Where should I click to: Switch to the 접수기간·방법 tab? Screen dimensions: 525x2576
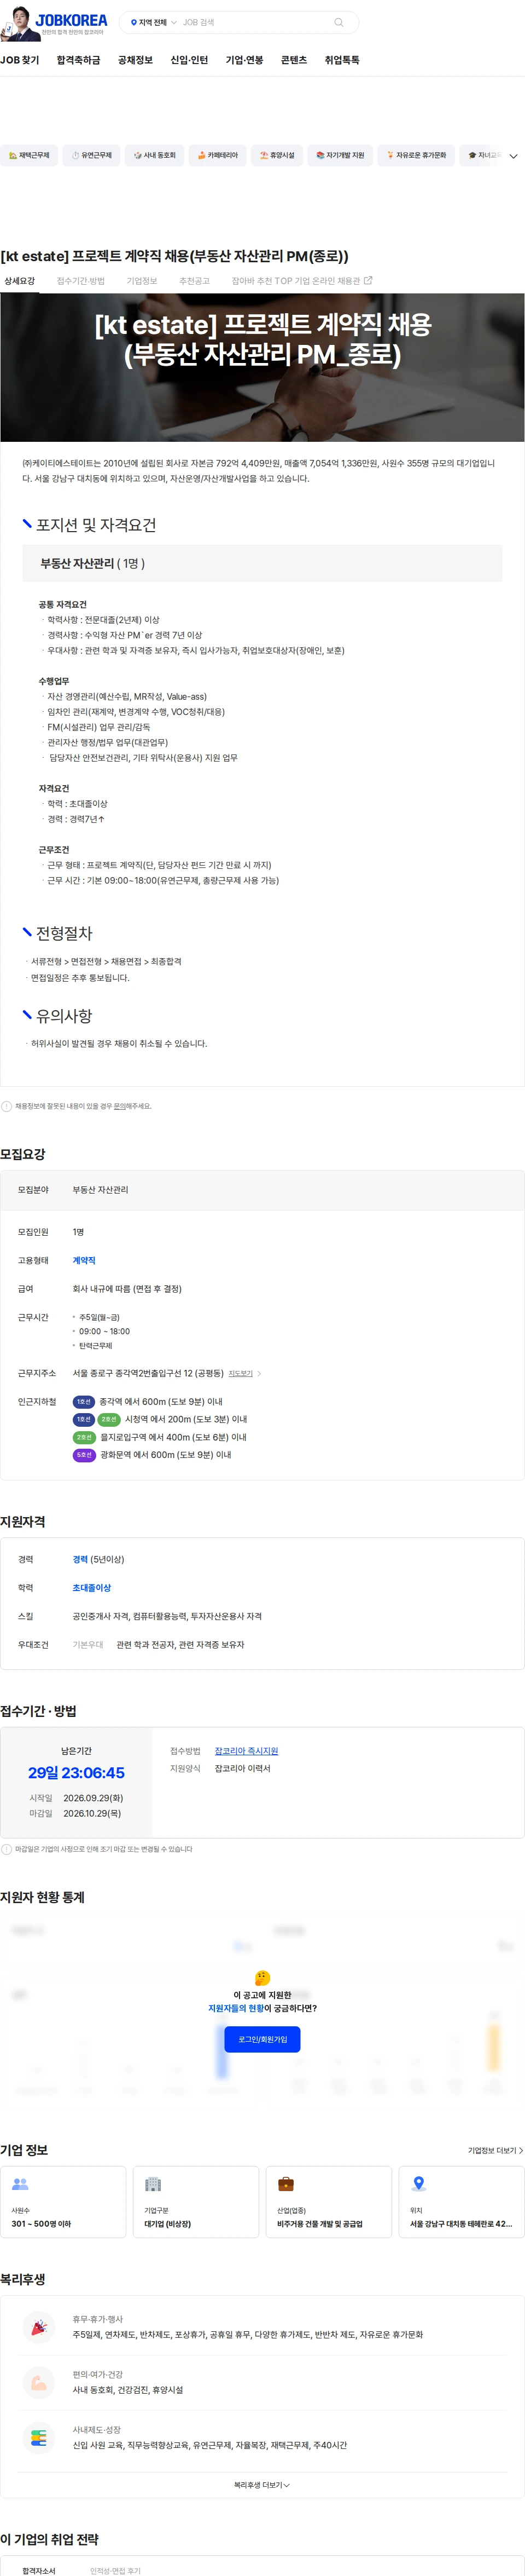tap(81, 281)
